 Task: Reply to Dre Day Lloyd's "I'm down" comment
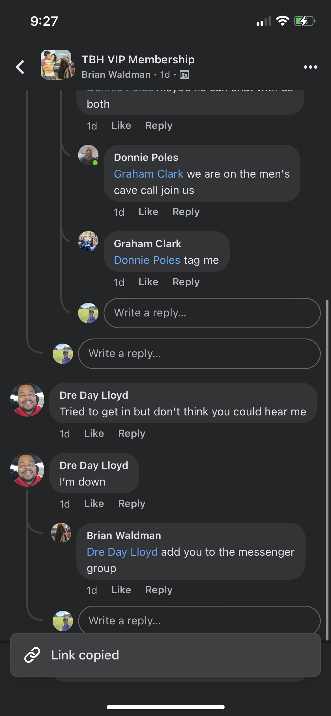coord(132,504)
